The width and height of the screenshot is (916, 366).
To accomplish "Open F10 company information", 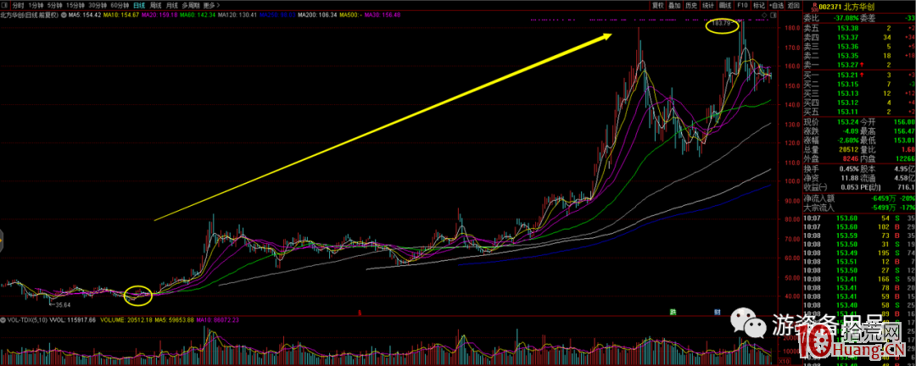I will coord(742,5).
